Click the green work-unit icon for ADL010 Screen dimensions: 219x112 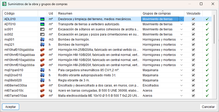[42, 19]
